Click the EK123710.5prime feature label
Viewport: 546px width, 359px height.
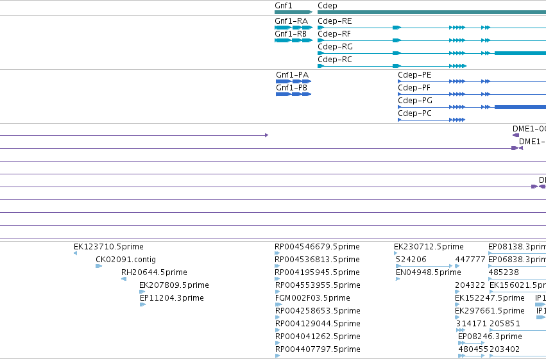pyautogui.click(x=108, y=247)
